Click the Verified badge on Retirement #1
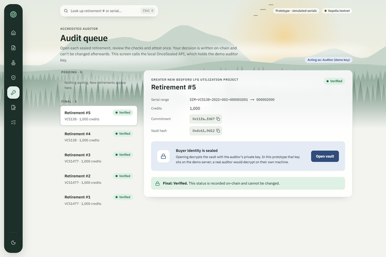The height and width of the screenshot is (257, 386). coord(123,197)
